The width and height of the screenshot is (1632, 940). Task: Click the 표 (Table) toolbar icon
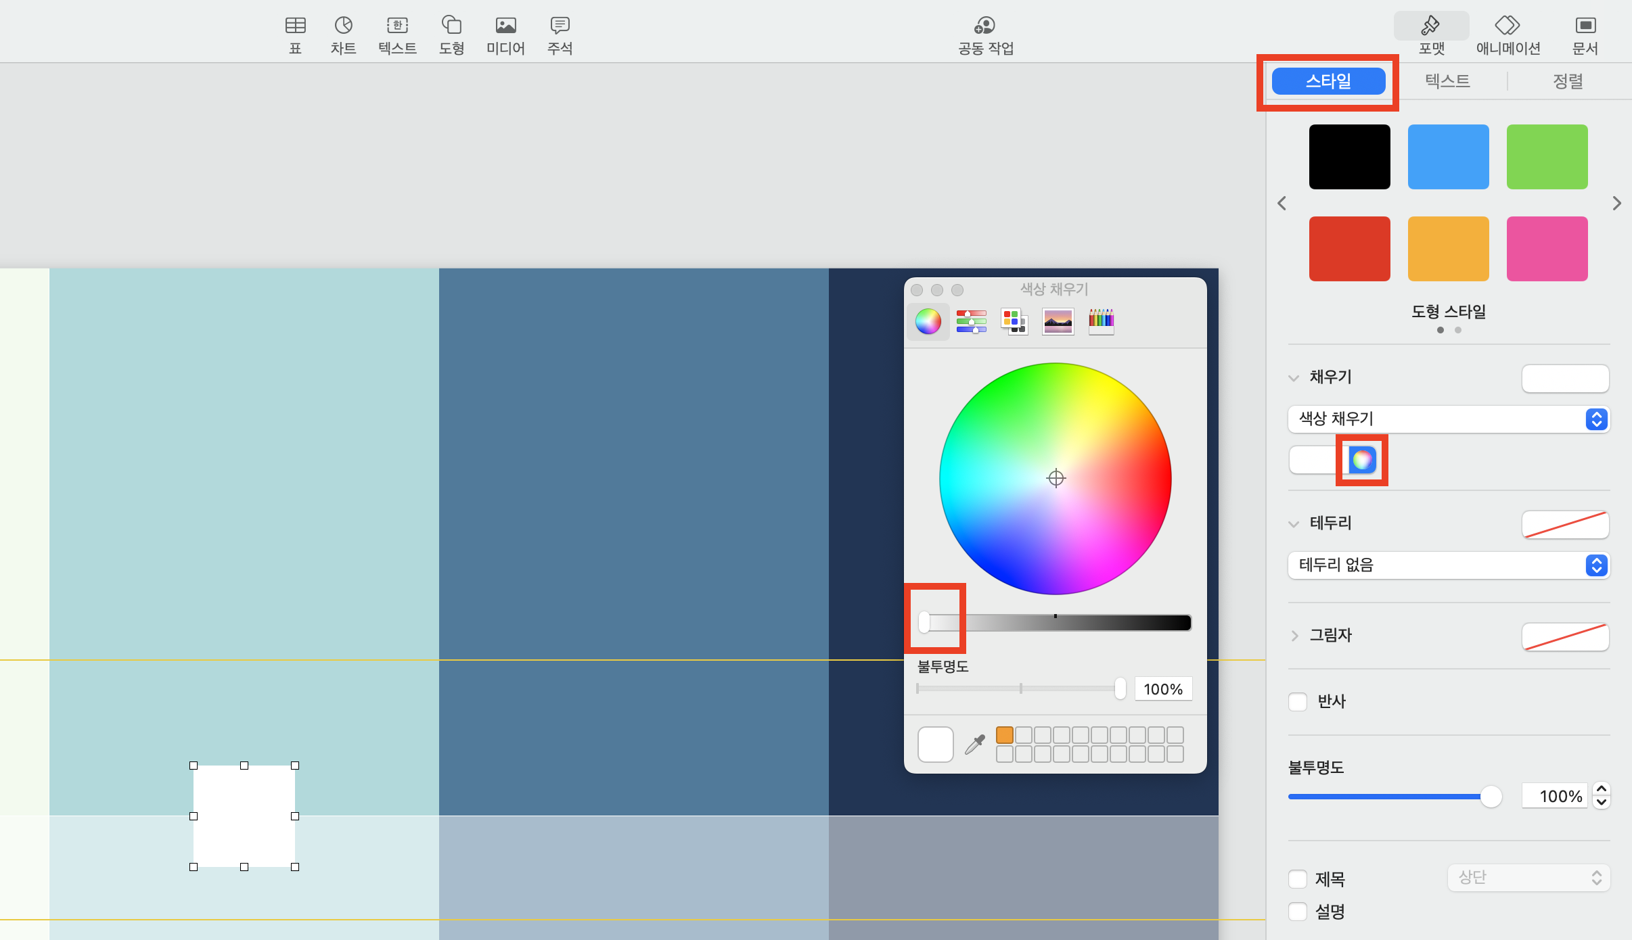(295, 26)
